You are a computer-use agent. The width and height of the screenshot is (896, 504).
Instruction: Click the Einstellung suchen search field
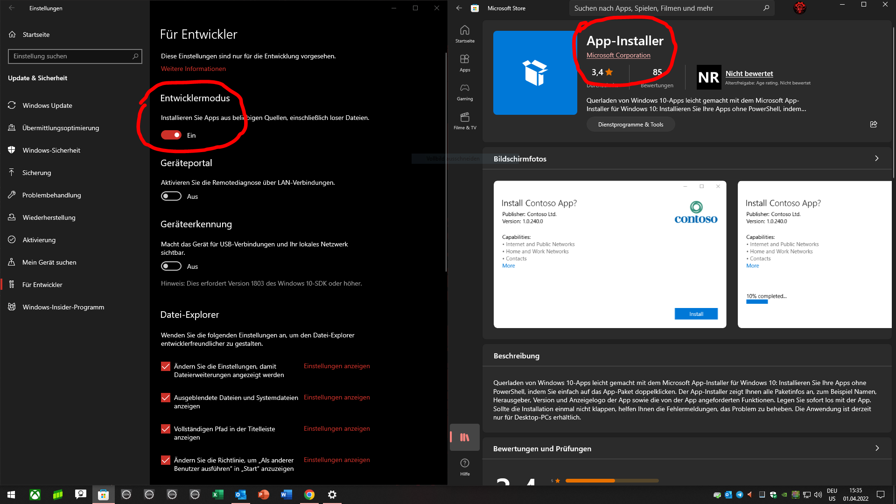point(70,56)
